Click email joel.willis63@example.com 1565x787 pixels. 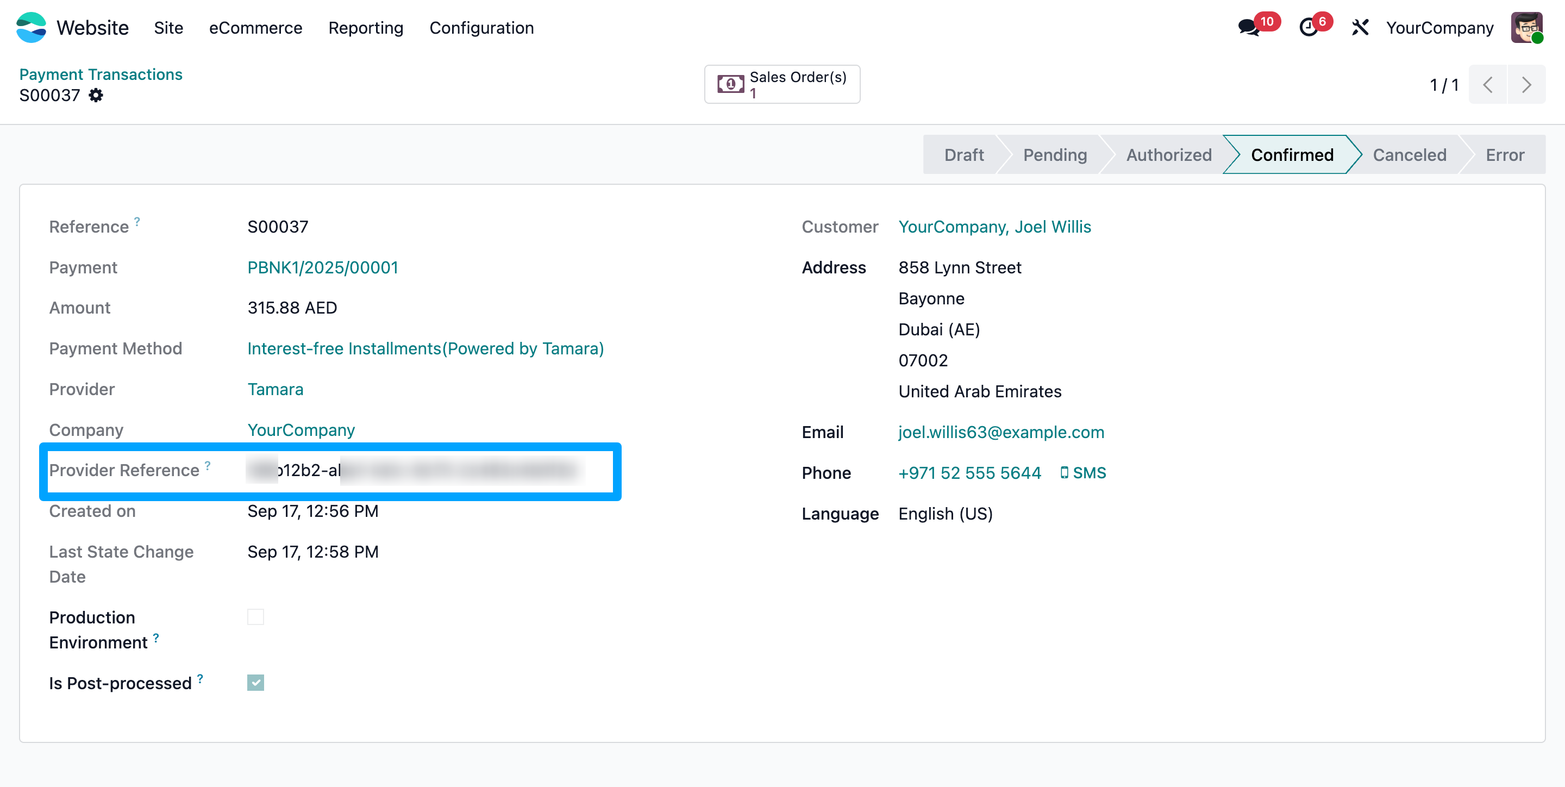click(x=1001, y=432)
